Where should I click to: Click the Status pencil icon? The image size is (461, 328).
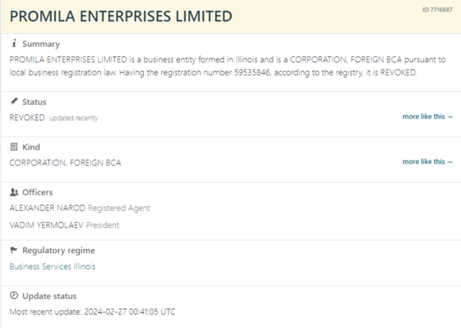pos(14,101)
